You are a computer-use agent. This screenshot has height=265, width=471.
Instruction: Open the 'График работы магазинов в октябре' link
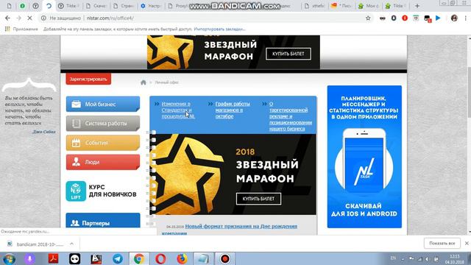(233, 110)
